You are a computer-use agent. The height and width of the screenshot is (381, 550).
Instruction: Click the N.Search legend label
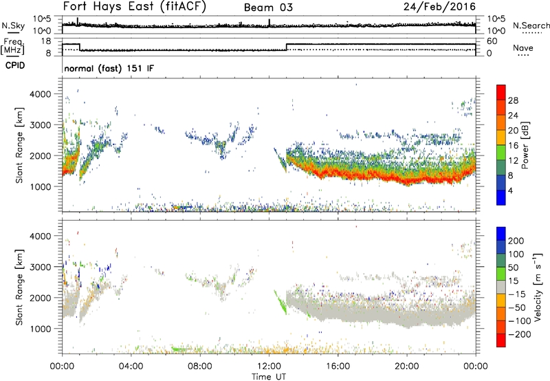click(531, 25)
